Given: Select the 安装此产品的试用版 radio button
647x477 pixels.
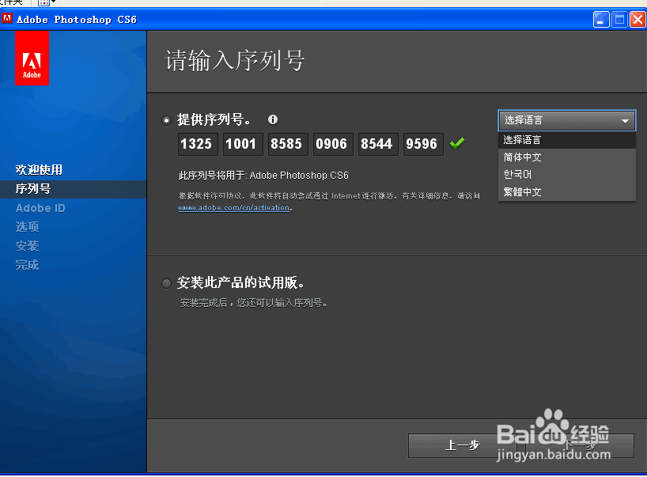Looking at the screenshot, I should [x=166, y=283].
